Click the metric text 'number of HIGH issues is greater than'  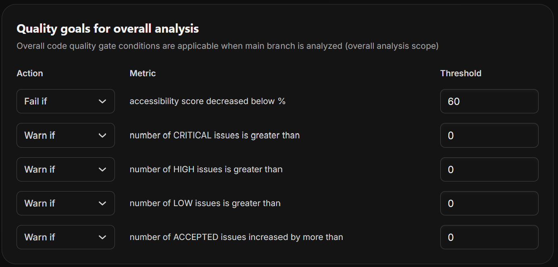[206, 169]
